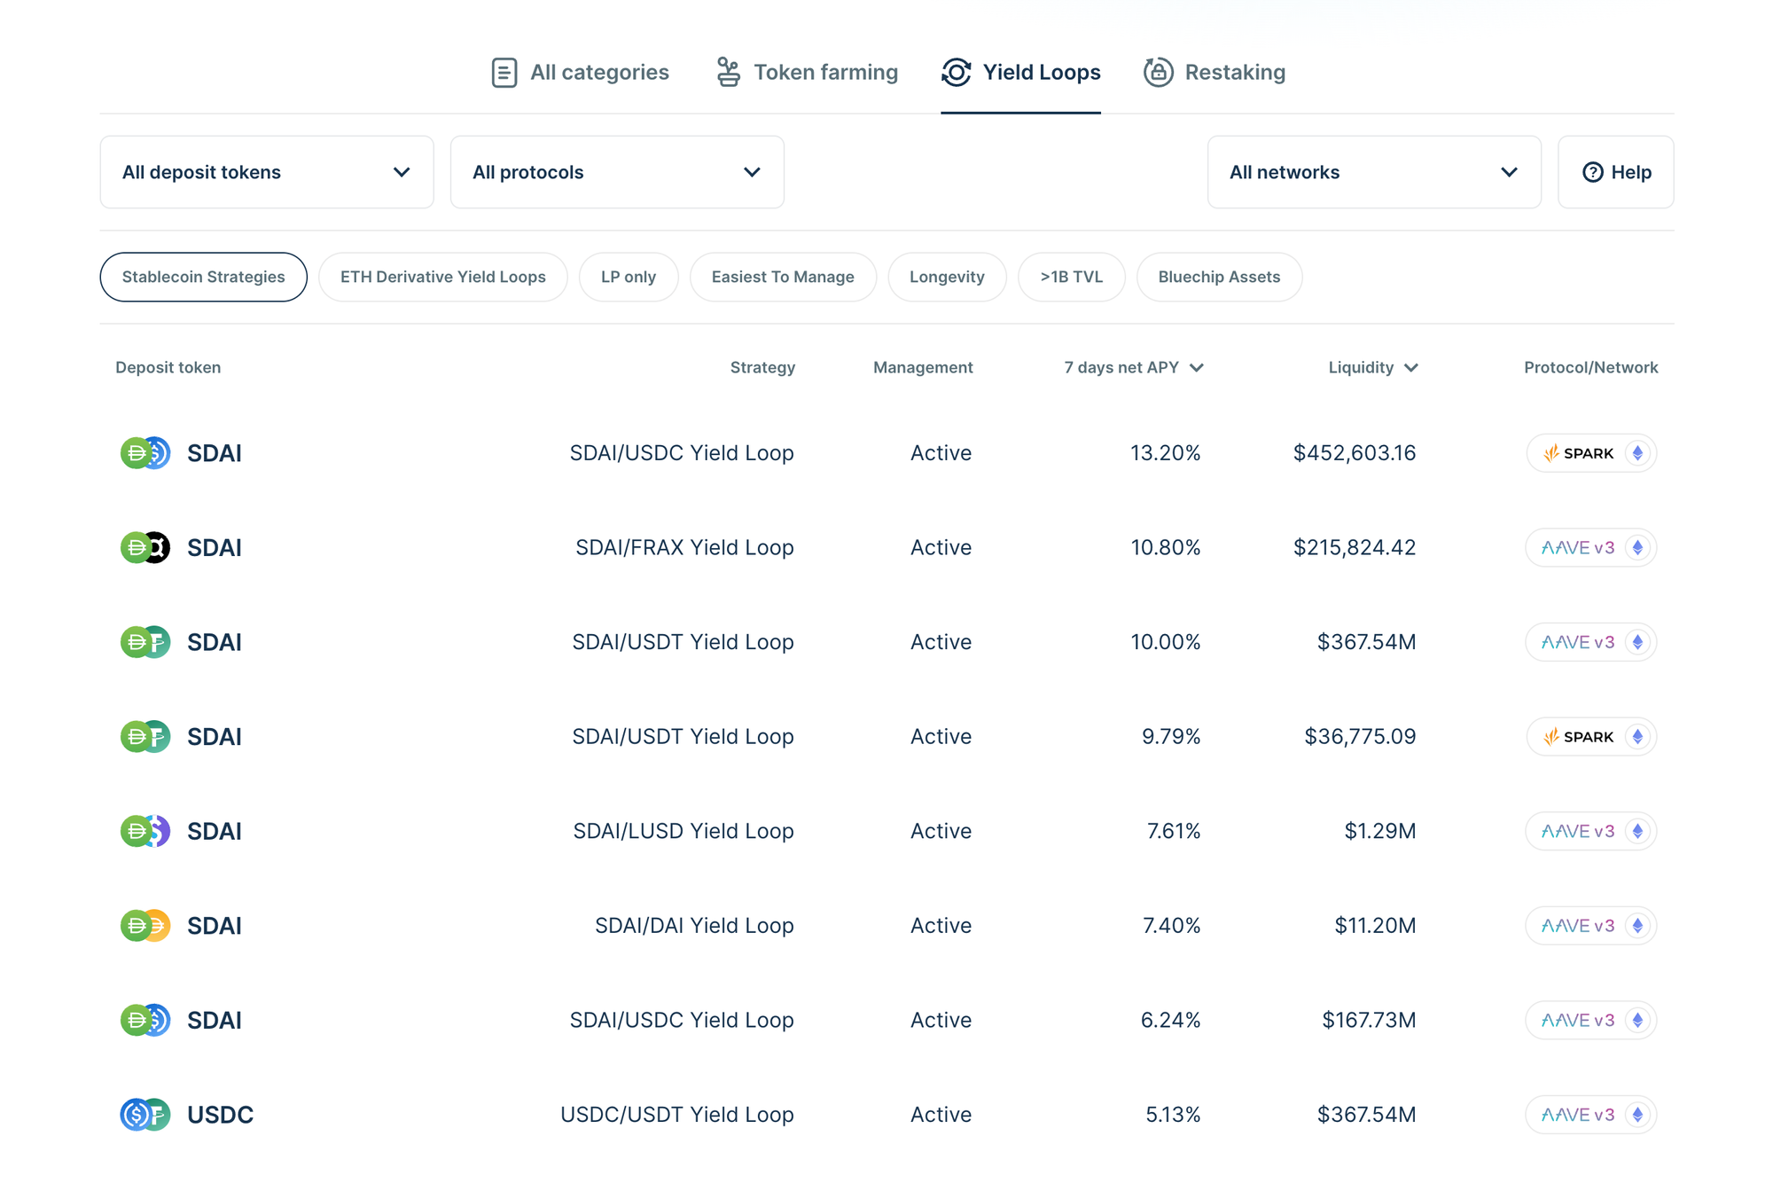Toggle the LP only filter chip

(x=628, y=277)
